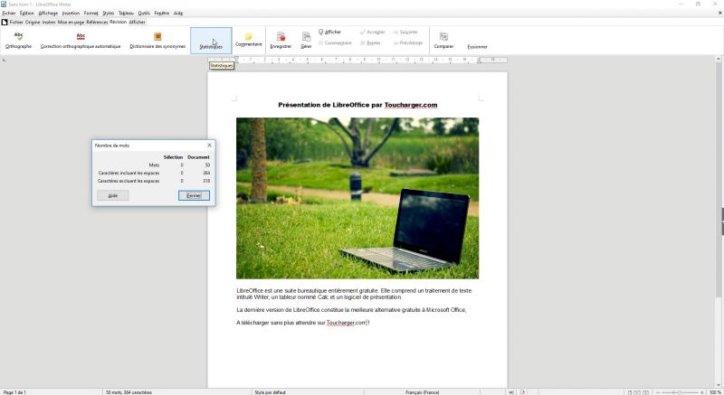The width and height of the screenshot is (724, 395).
Task: Open the Dictionnaire des synonymes
Action: coord(157,41)
